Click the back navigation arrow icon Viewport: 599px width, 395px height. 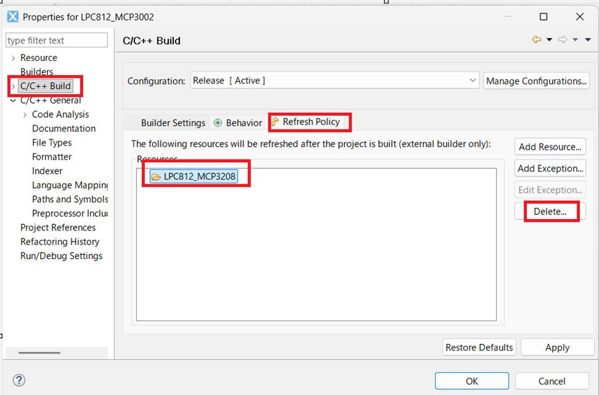[x=537, y=40]
